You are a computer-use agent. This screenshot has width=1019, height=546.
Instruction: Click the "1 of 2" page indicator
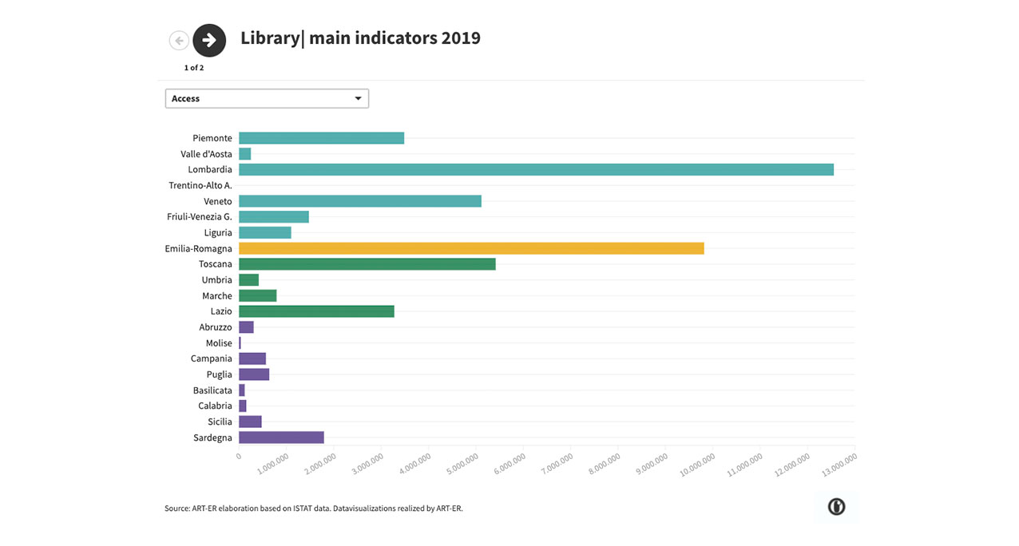pos(194,68)
